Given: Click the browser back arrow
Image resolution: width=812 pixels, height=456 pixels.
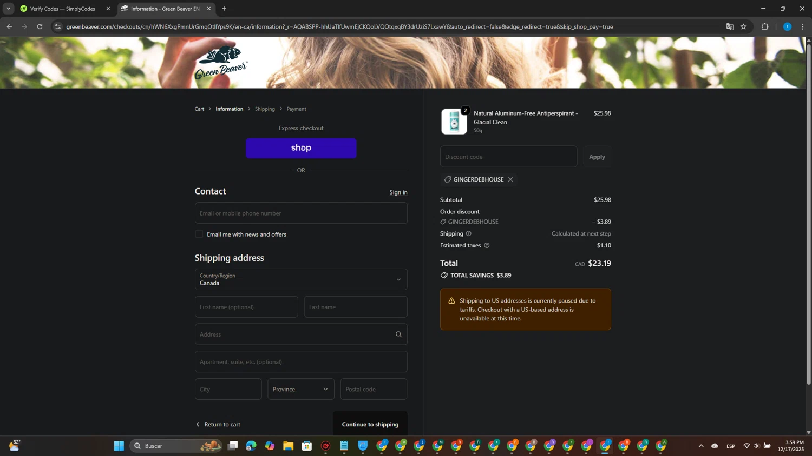Looking at the screenshot, I should (x=9, y=26).
